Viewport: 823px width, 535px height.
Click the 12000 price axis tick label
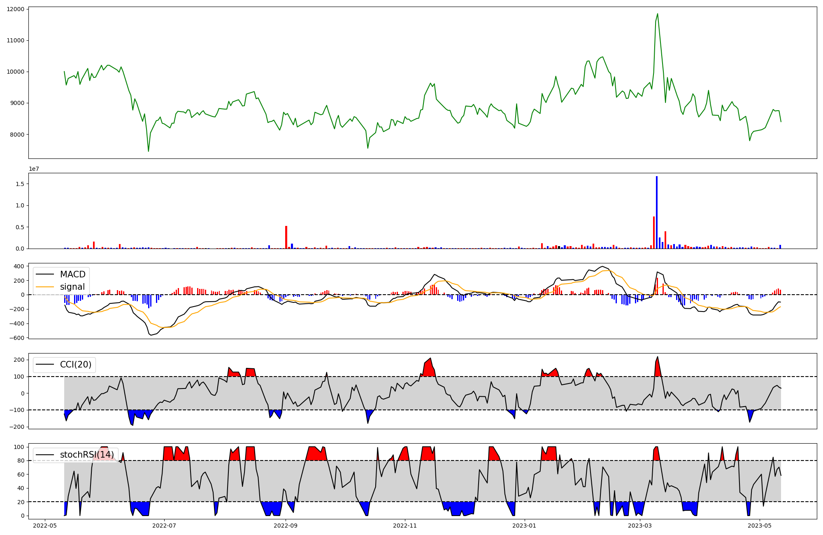pyautogui.click(x=15, y=9)
